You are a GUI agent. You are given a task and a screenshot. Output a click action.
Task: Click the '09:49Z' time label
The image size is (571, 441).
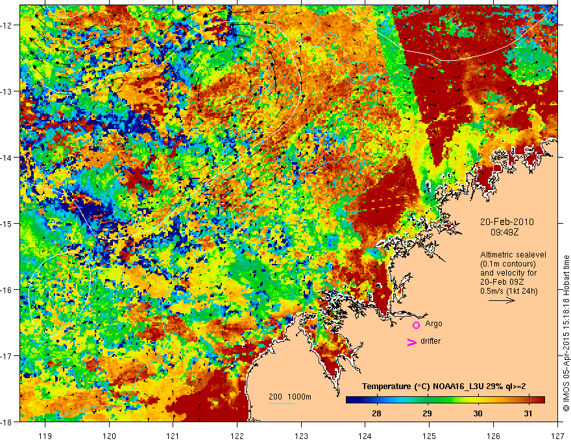point(504,232)
